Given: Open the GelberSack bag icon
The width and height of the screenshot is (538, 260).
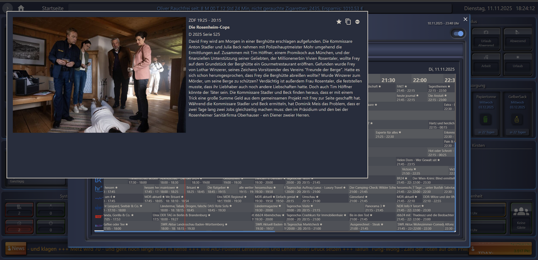Looking at the screenshot, I should 517,120.
